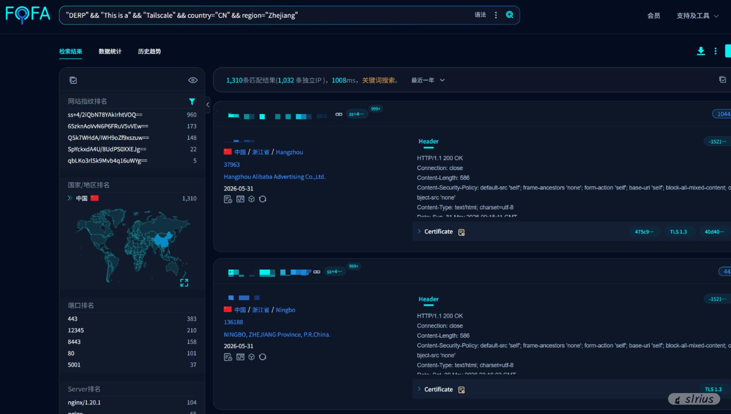
Task: Click the 语法 syntax help link
Action: tap(480, 15)
